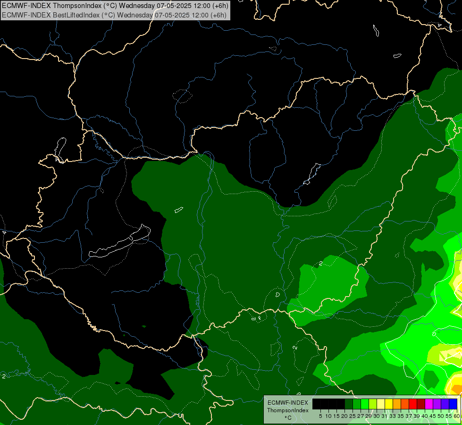
Task: Click the legend's "ThompsonIndex" label
Action: pyautogui.click(x=288, y=410)
